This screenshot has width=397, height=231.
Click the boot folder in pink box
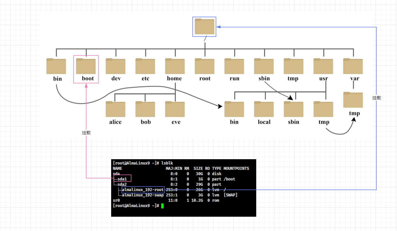pyautogui.click(x=86, y=66)
